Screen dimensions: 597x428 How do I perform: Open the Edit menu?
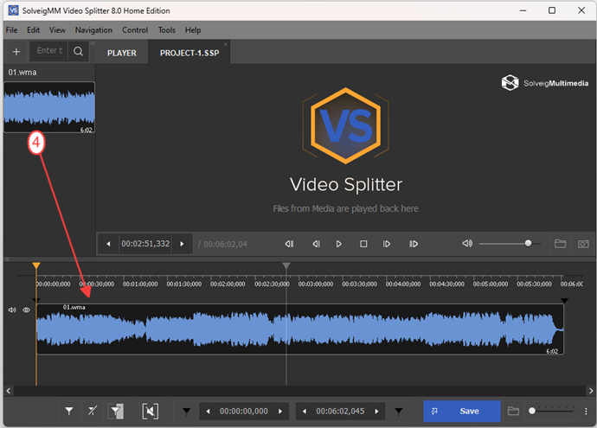pyautogui.click(x=33, y=30)
